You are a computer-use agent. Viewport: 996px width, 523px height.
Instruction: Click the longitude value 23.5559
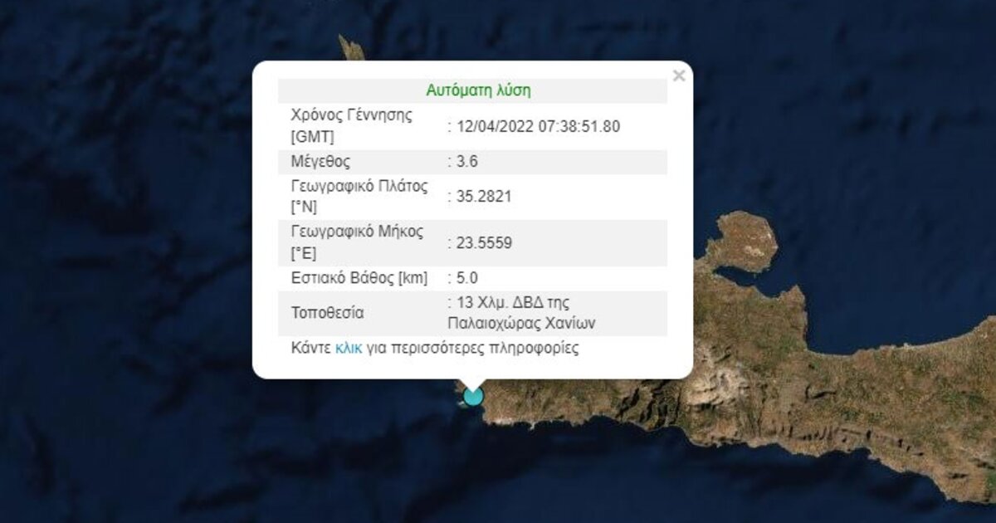pyautogui.click(x=481, y=243)
